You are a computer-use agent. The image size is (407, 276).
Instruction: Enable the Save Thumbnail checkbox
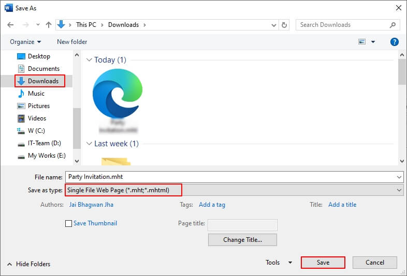click(68, 223)
